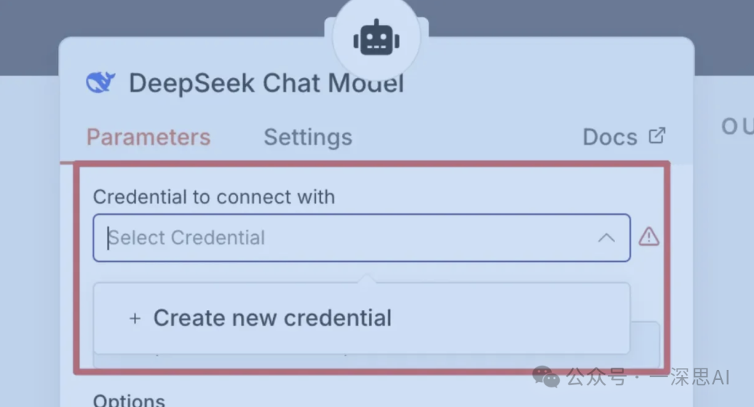
Task: Click the external link icon beside Docs
Action: coord(657,135)
